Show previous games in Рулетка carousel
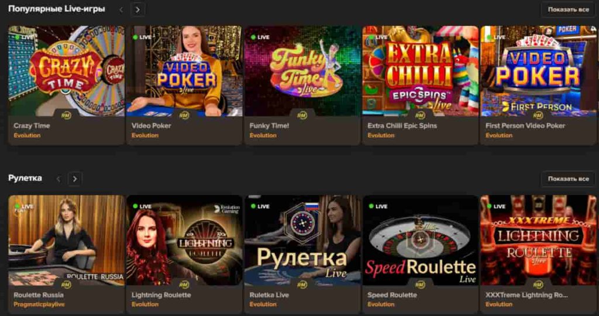Image resolution: width=599 pixels, height=316 pixels. pos(58,179)
